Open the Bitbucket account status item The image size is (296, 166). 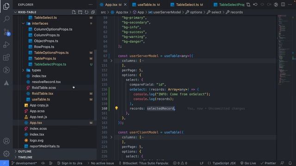(x=144, y=163)
